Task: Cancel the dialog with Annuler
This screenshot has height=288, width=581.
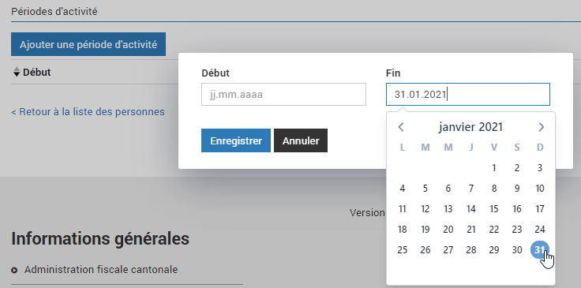Action: point(301,140)
